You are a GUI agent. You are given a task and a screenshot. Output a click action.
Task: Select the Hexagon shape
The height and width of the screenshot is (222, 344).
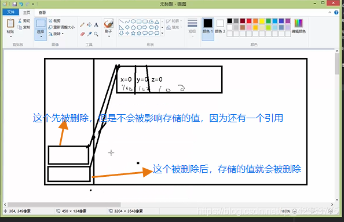139,27
